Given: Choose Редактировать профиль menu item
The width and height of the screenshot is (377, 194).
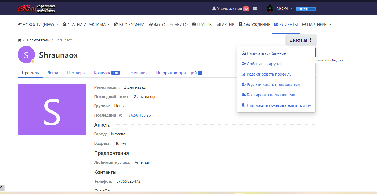Looking at the screenshot, I should pyautogui.click(x=276, y=74).
